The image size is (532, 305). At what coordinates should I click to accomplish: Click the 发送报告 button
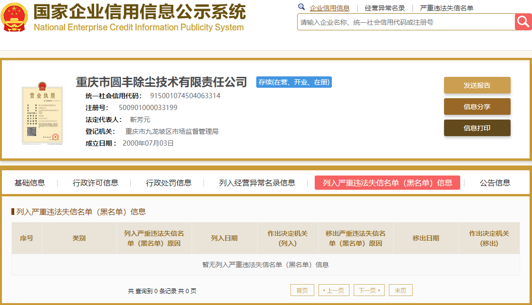pyautogui.click(x=477, y=85)
